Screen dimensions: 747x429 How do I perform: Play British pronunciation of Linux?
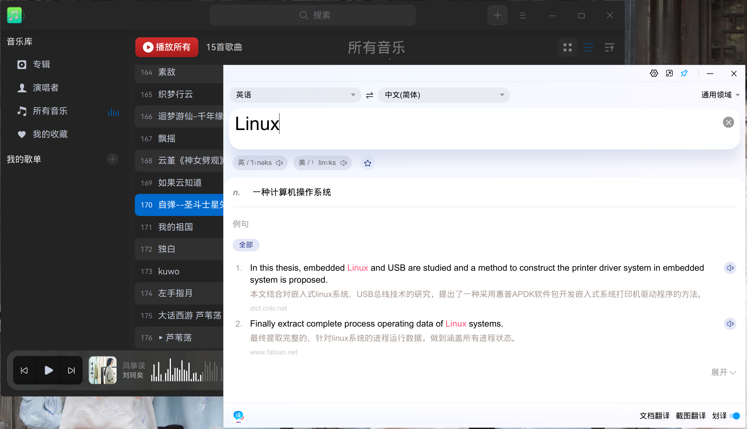(279, 163)
